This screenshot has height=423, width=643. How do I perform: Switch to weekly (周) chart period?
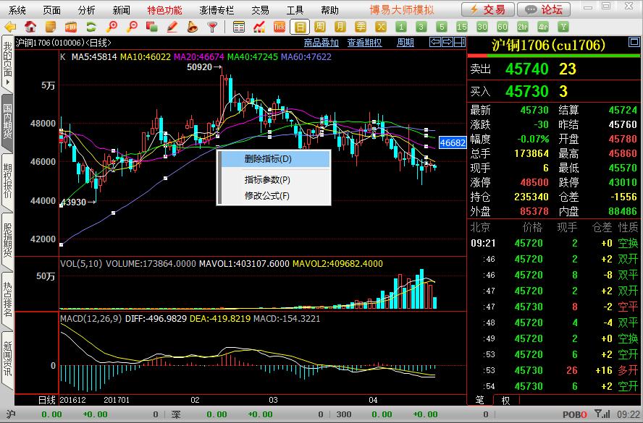point(319,27)
